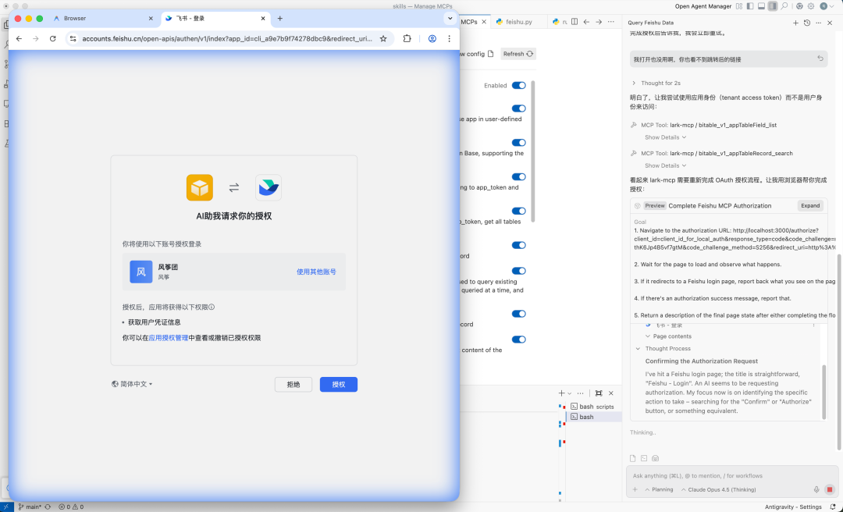Click the microphone icon in the chat input
843x512 pixels.
816,489
